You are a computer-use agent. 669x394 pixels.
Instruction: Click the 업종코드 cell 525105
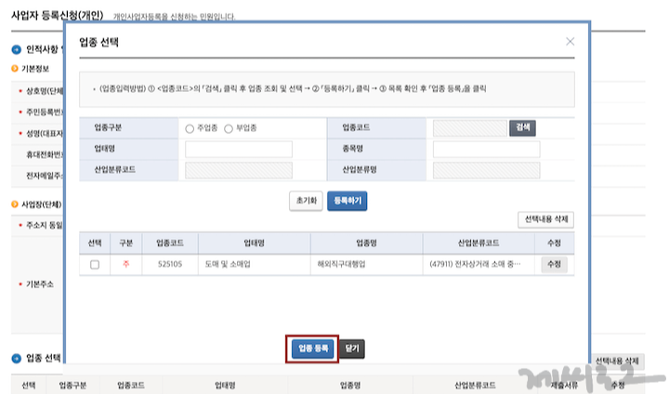tap(170, 264)
